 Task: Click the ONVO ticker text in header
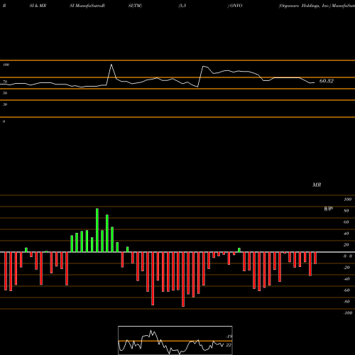pos(236,6)
